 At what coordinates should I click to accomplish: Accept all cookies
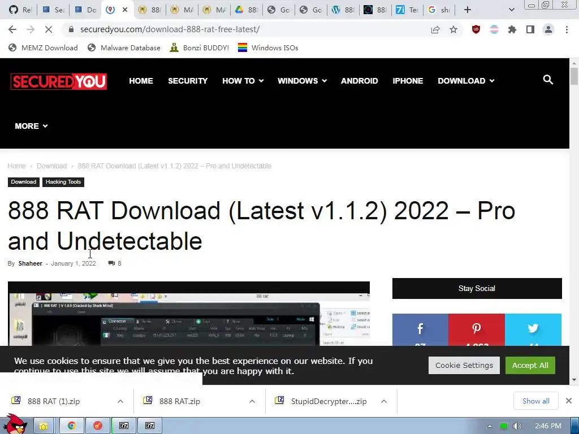coord(530,366)
